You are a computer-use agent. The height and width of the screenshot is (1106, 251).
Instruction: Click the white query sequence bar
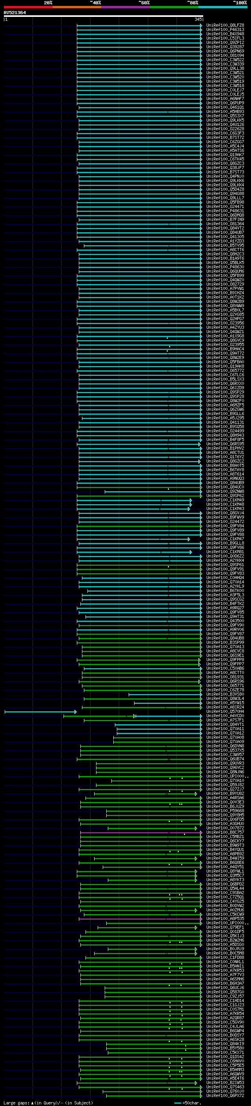coord(104,16)
